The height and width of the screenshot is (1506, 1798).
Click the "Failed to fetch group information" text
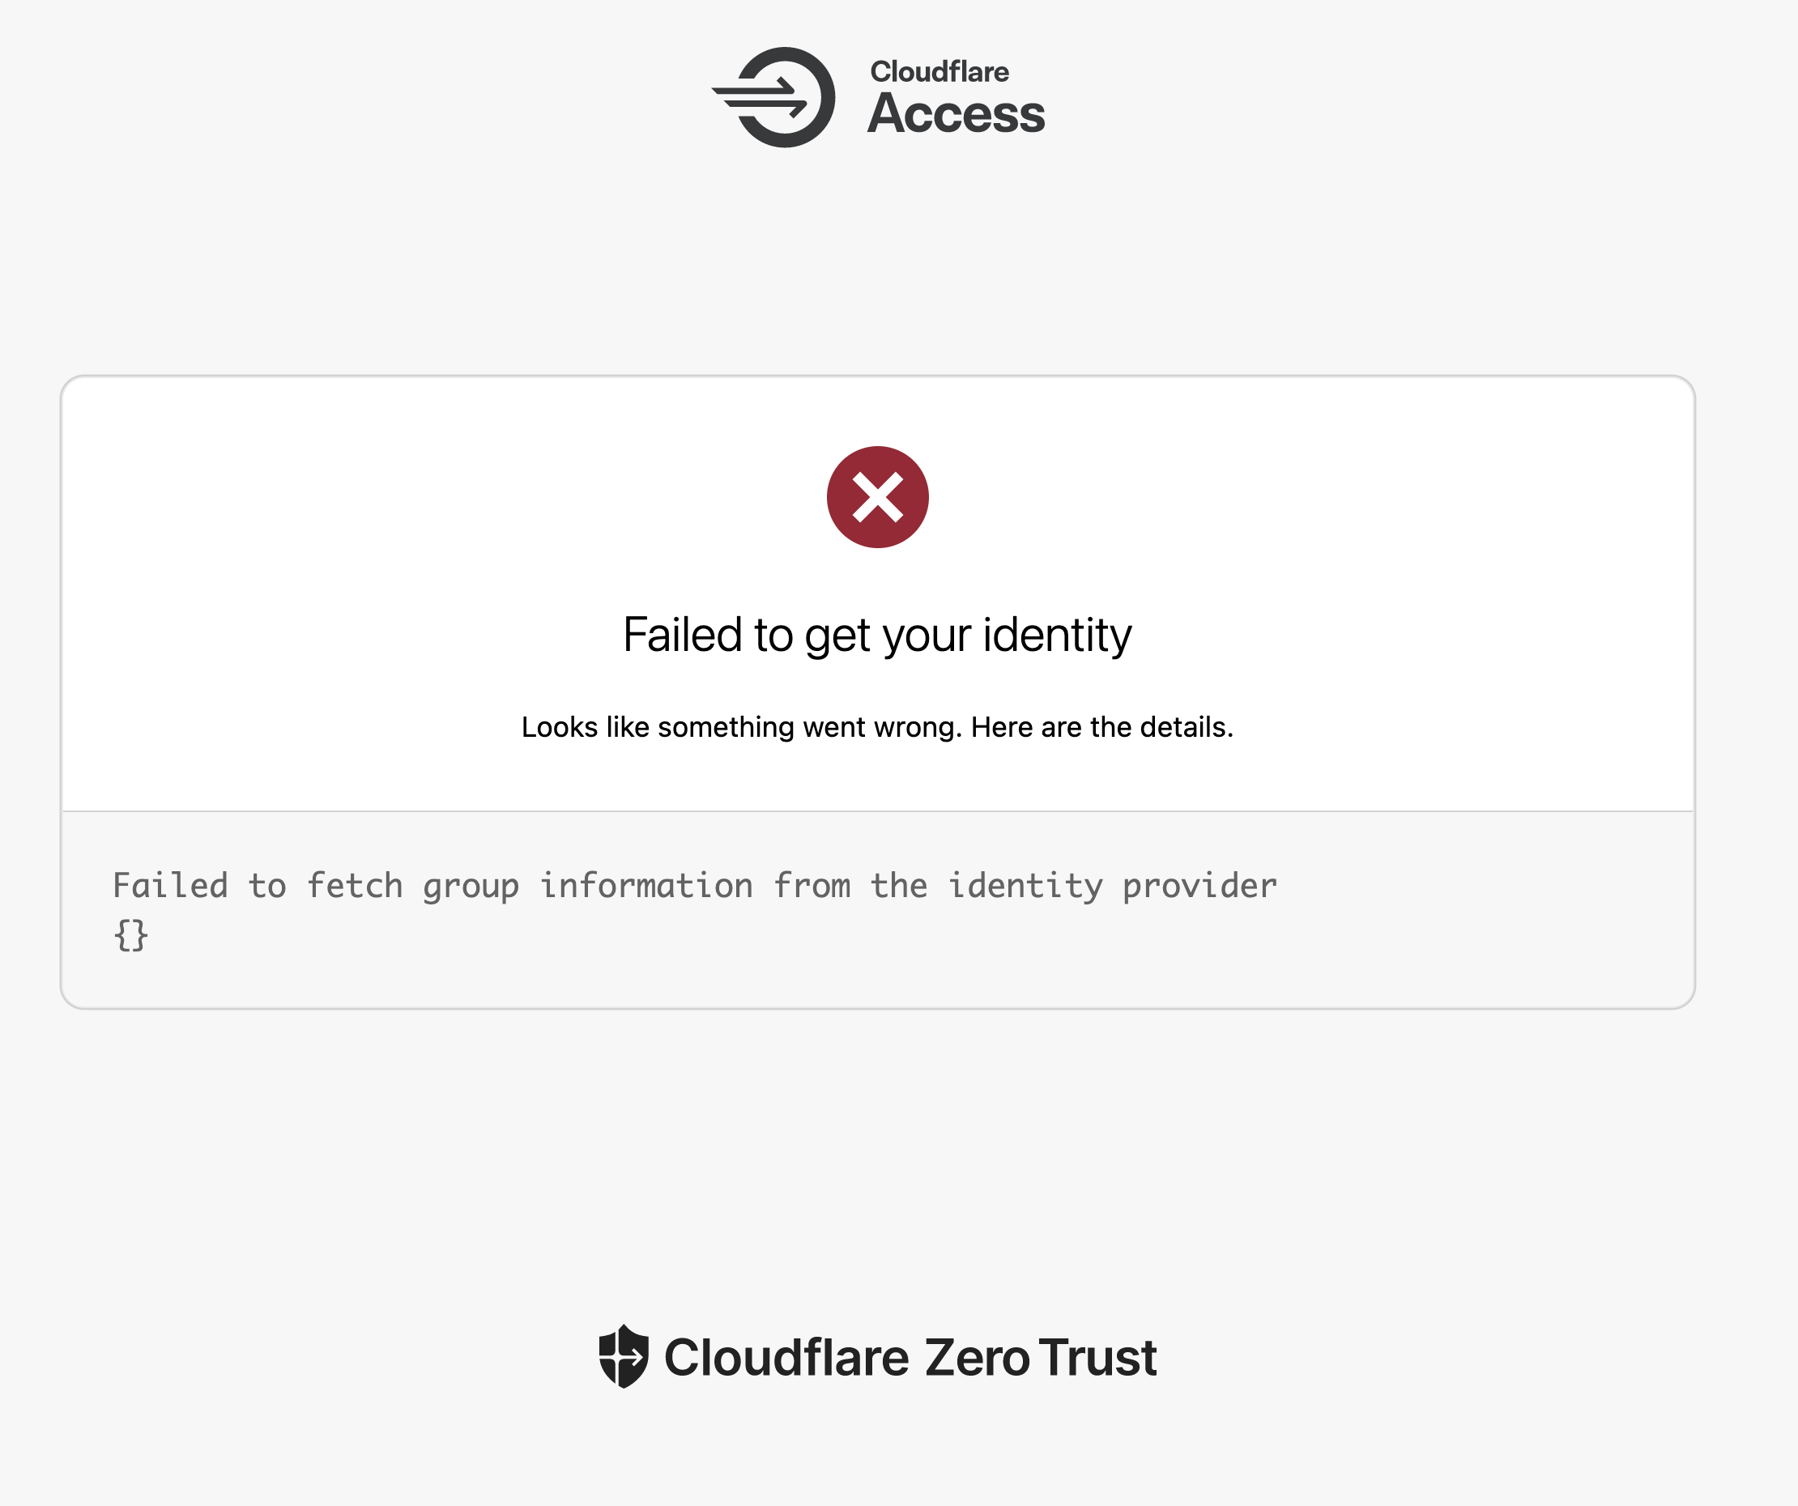tap(432, 886)
